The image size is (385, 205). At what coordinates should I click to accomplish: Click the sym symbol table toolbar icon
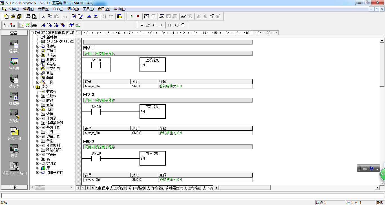pyautogui.click(x=78, y=25)
